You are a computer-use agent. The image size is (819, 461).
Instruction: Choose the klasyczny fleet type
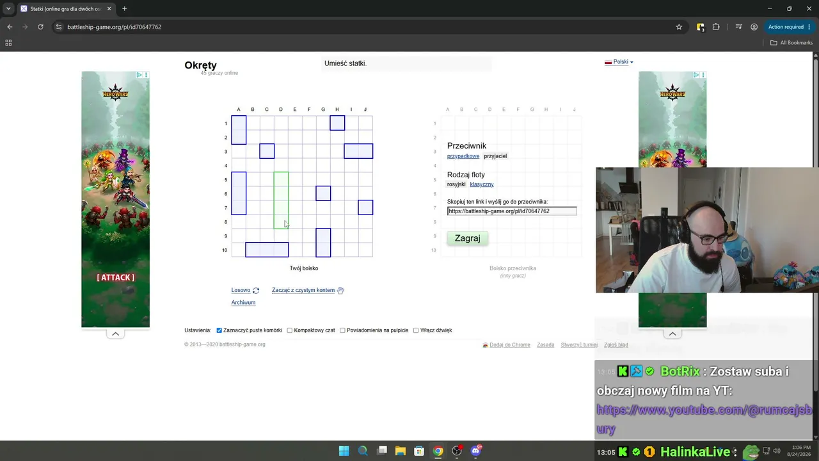(x=482, y=184)
